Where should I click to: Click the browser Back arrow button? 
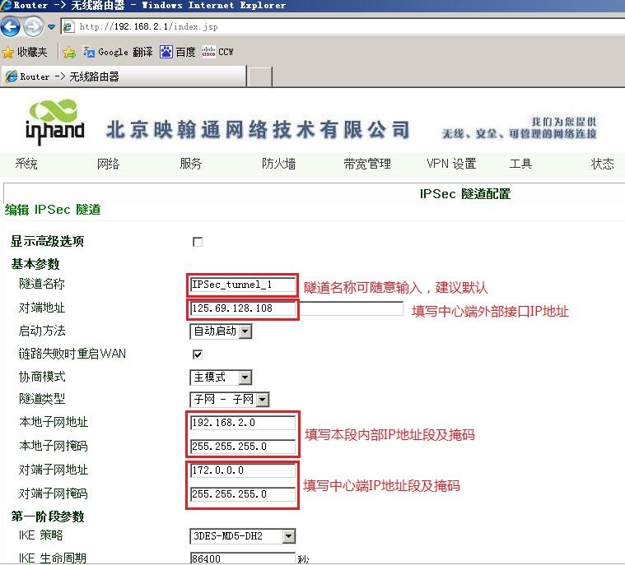point(11,27)
